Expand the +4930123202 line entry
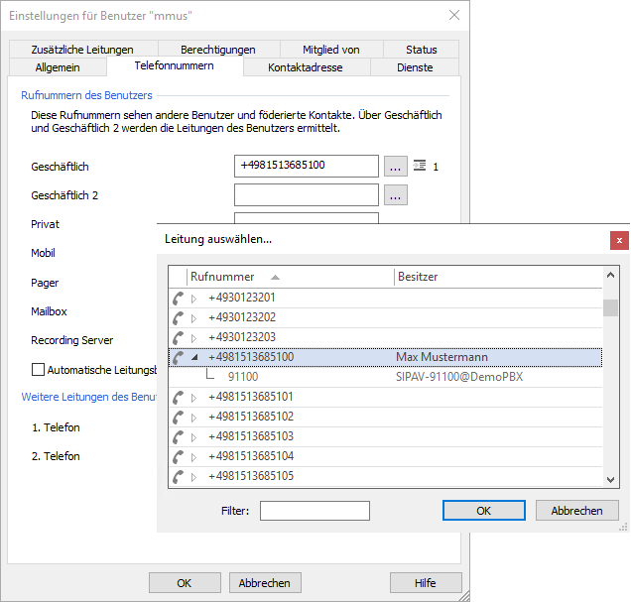This screenshot has width=631, height=602. pos(194,317)
